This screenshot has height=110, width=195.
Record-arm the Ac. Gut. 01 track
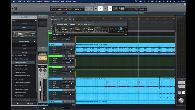pyautogui.click(x=63, y=44)
